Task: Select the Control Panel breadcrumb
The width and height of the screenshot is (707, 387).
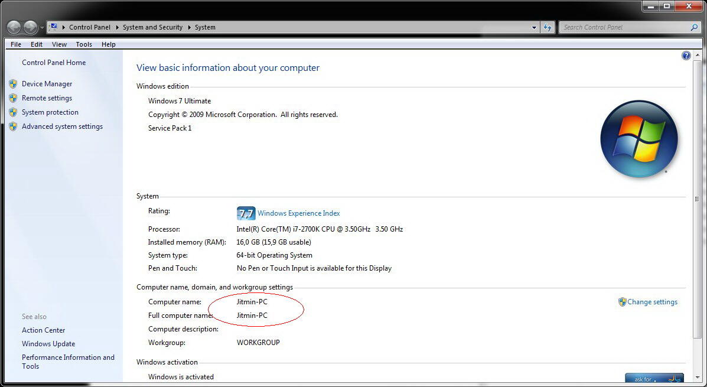Action: tap(90, 28)
